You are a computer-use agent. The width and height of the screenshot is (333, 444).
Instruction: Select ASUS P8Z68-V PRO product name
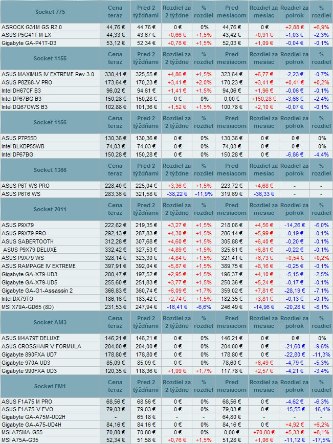click(x=27, y=82)
